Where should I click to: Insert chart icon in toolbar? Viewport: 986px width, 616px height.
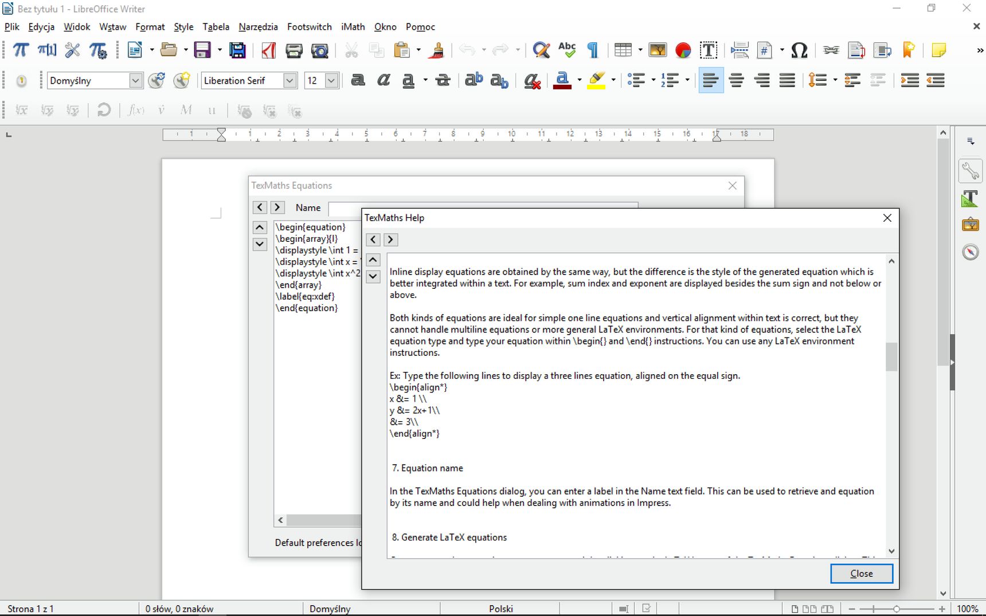pyautogui.click(x=683, y=50)
